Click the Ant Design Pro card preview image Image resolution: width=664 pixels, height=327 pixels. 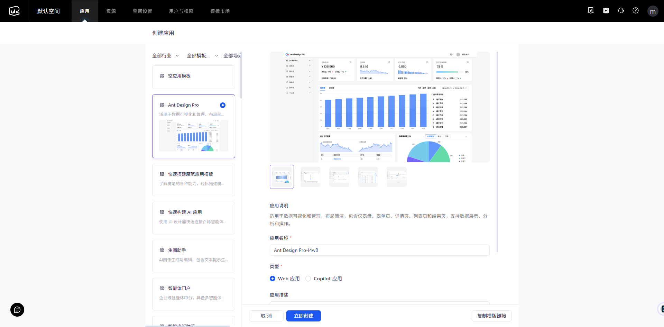pos(194,136)
